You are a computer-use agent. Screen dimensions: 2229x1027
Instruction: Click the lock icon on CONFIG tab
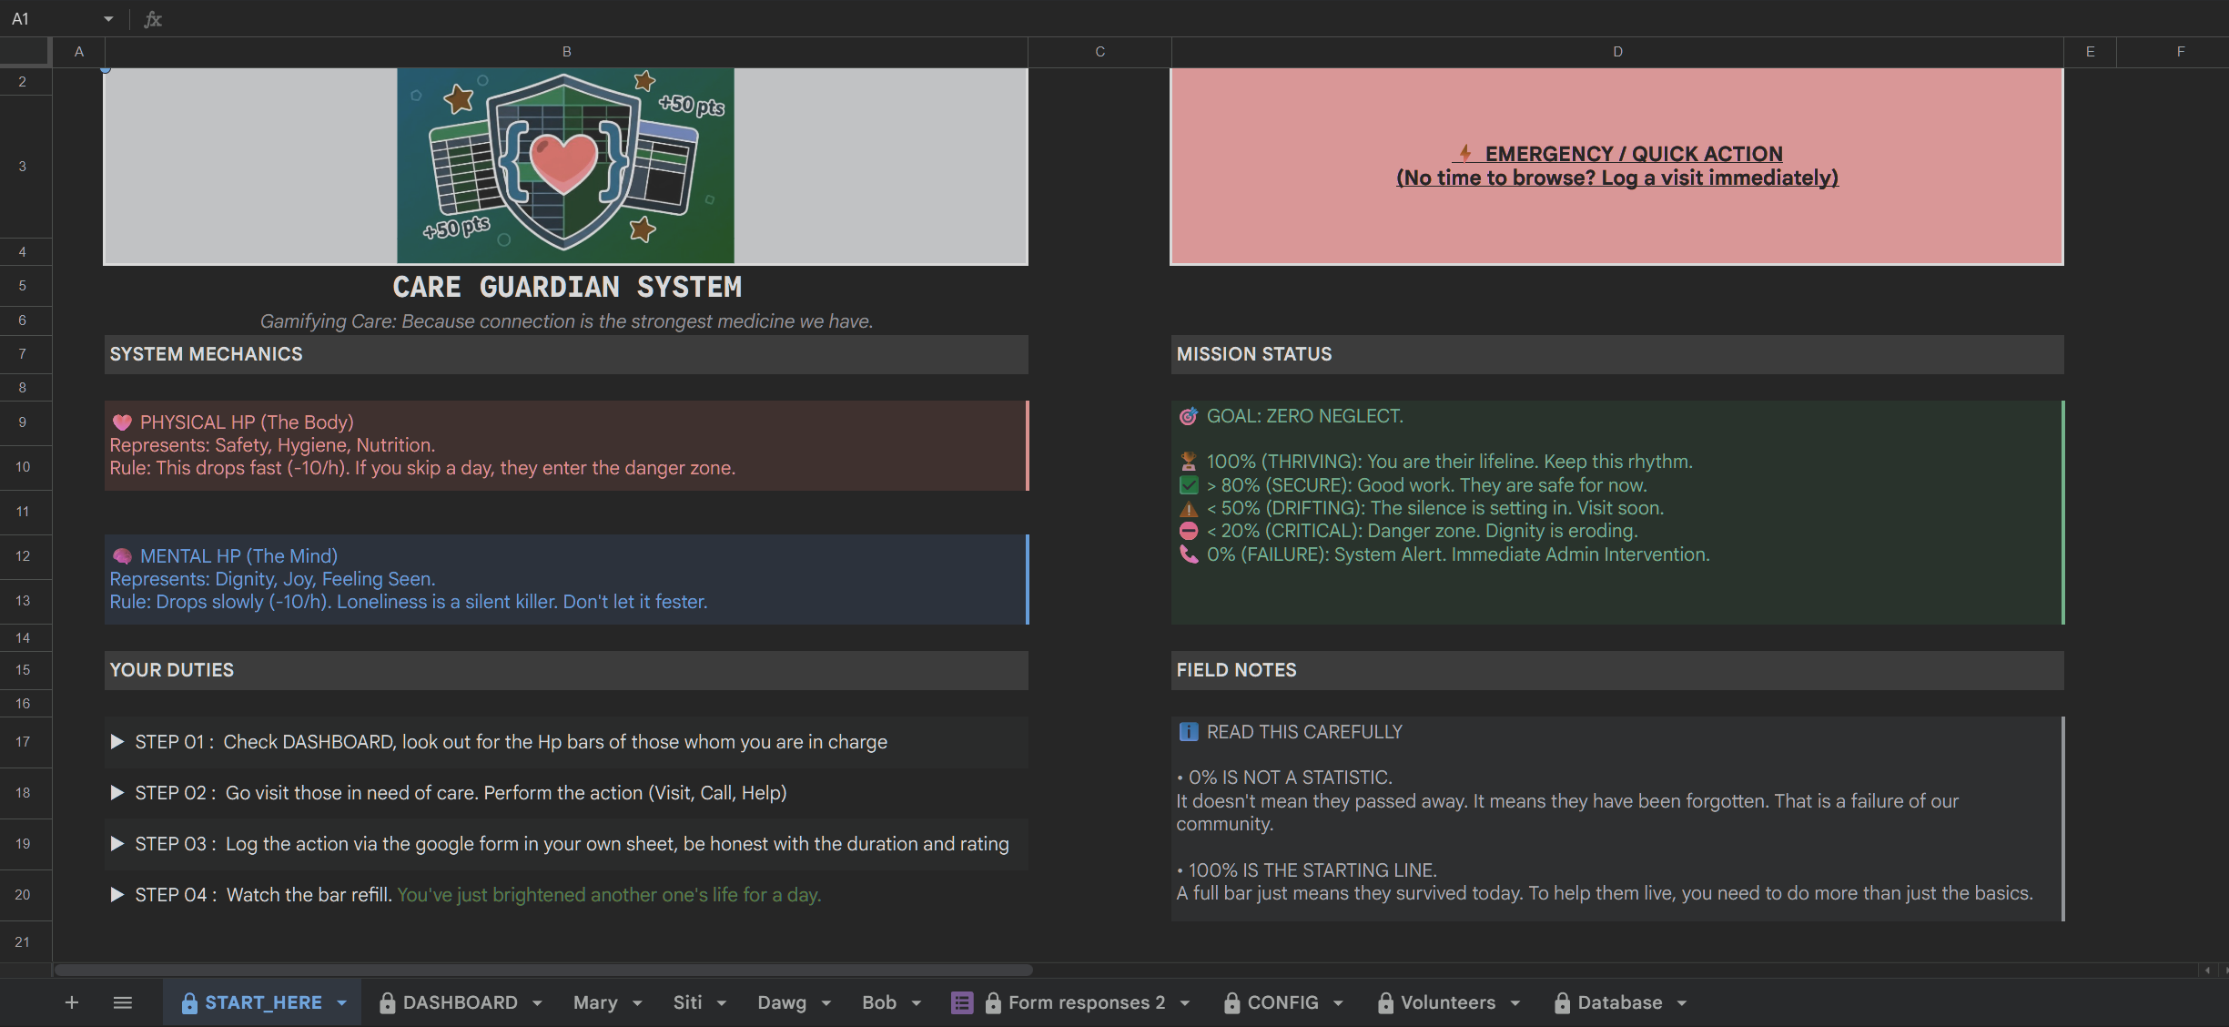1231,1002
